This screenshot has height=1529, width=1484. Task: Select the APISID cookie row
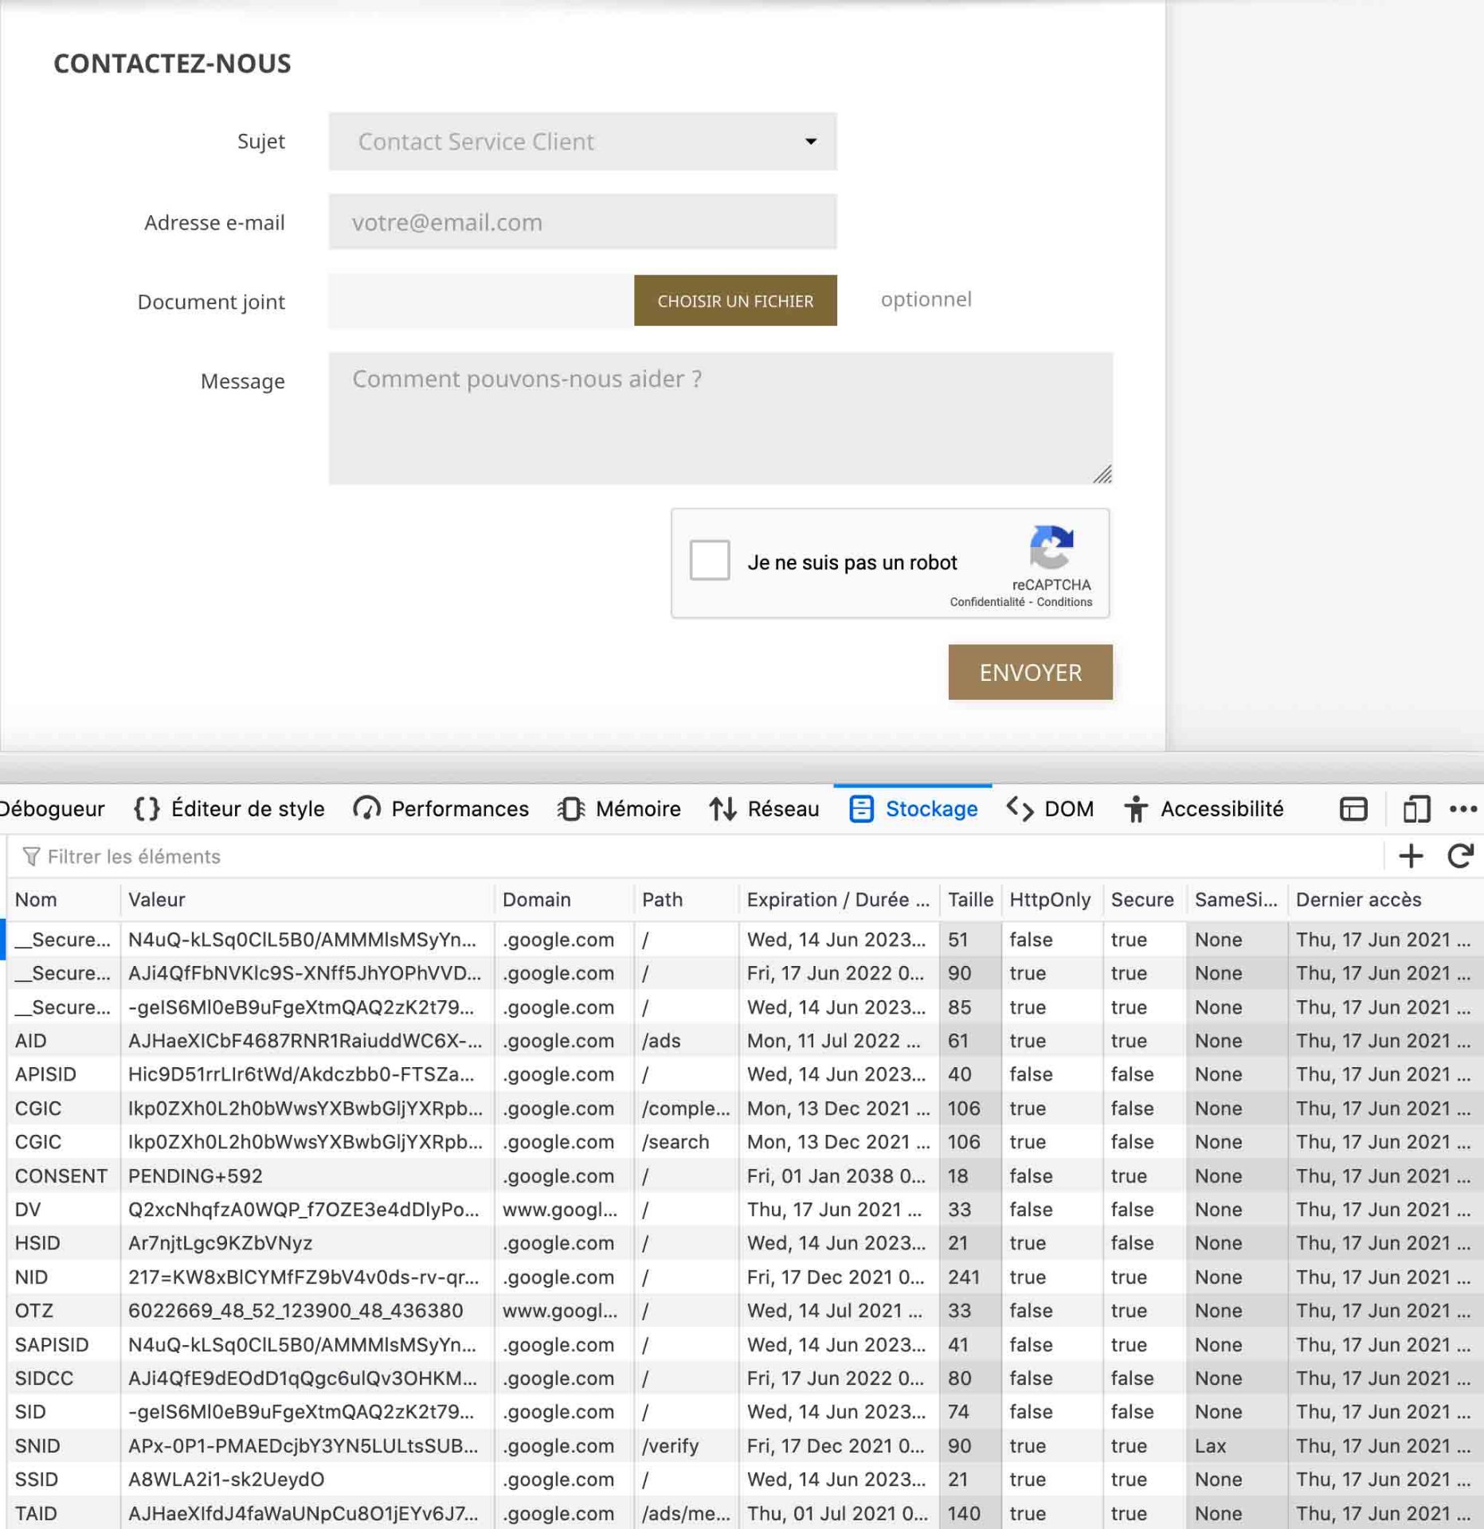pyautogui.click(x=745, y=1074)
